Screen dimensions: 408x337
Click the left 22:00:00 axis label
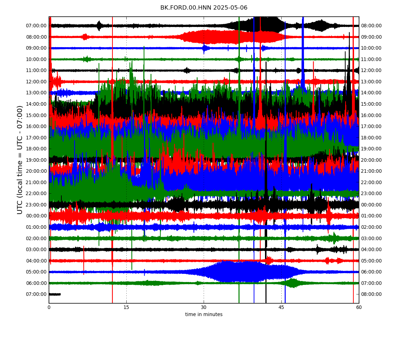[36, 194]
